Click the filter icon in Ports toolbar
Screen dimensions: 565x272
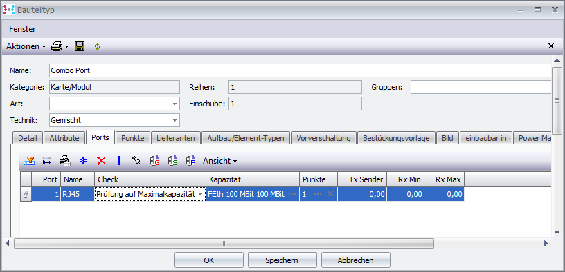(x=29, y=161)
